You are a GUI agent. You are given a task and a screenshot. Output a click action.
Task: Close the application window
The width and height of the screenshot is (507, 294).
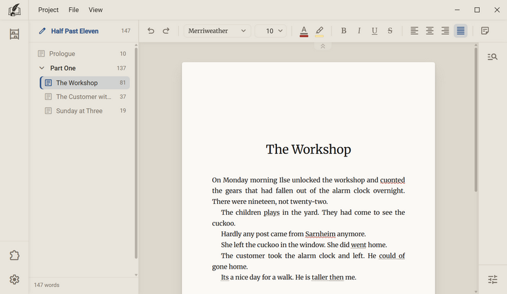pos(497,10)
